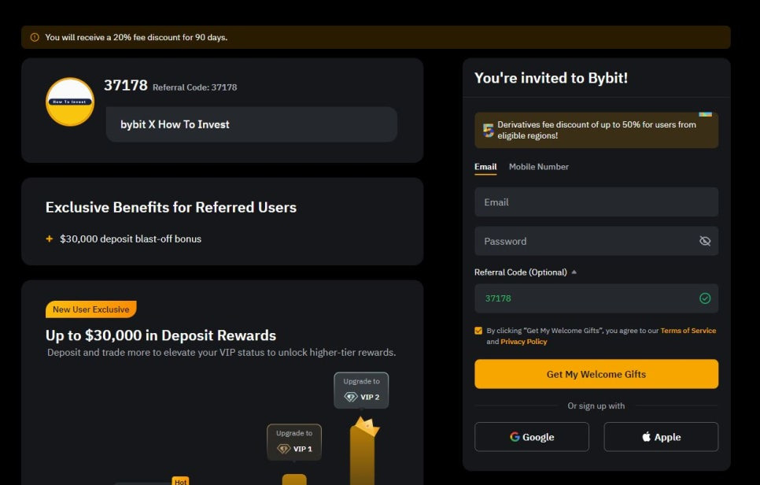760x485 pixels.
Task: Click the referral code field containing 37178
Action: coord(596,298)
